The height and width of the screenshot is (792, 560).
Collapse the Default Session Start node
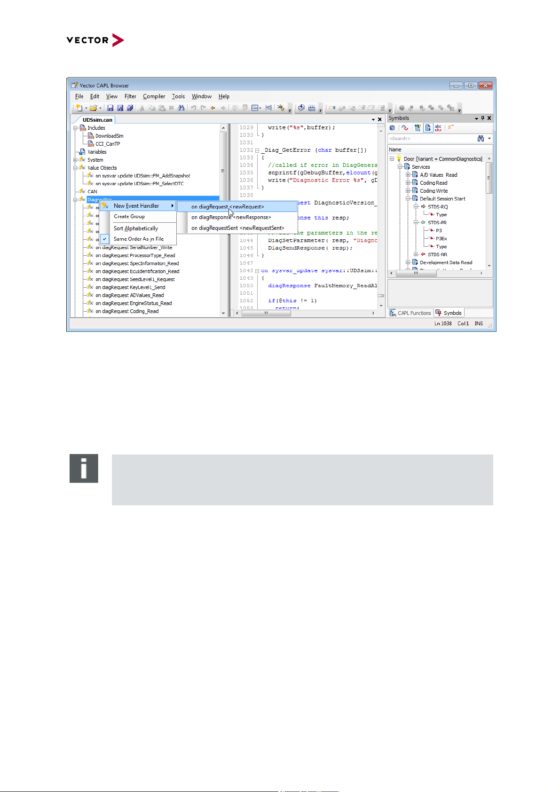[408, 199]
